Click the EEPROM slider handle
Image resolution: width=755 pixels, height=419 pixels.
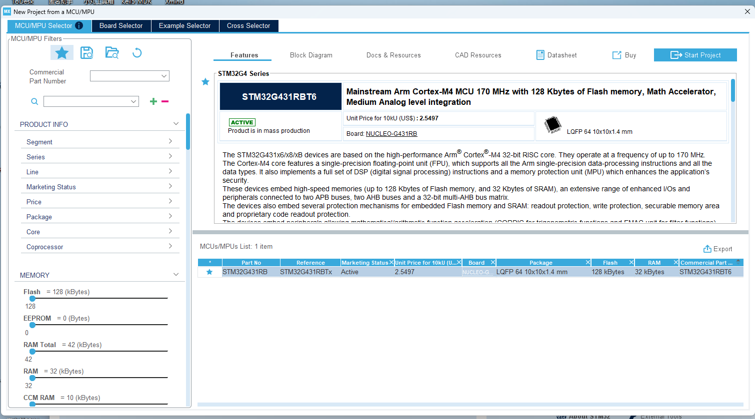pos(32,325)
